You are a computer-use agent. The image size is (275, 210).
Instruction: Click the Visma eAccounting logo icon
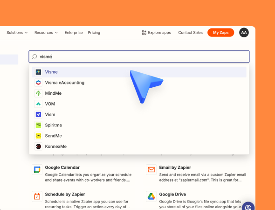pos(38,83)
